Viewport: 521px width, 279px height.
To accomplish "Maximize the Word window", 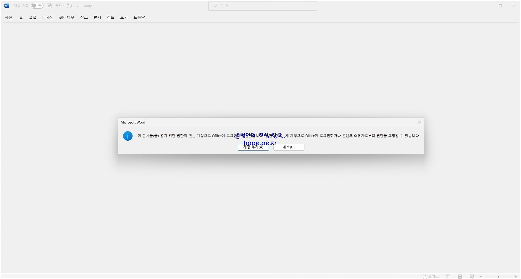I will click(x=500, y=6).
